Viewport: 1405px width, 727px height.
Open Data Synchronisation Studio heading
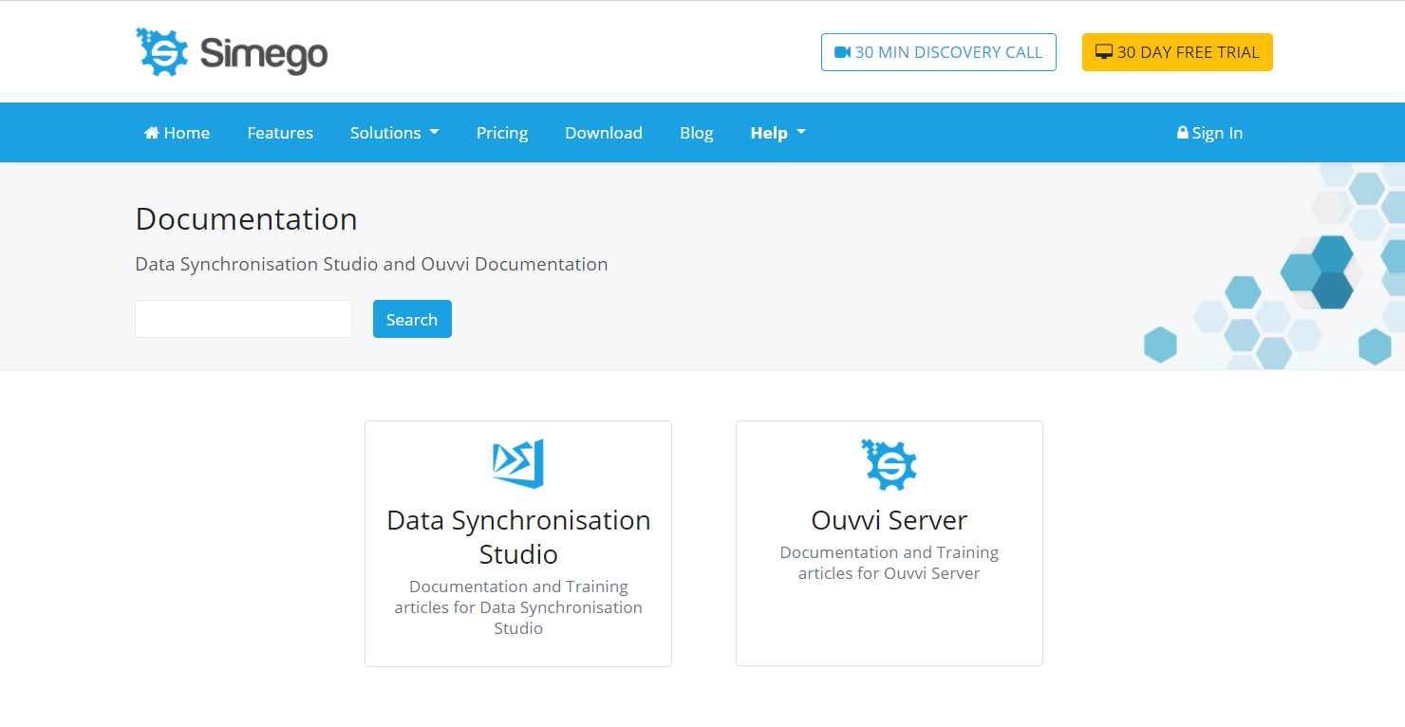click(x=518, y=537)
